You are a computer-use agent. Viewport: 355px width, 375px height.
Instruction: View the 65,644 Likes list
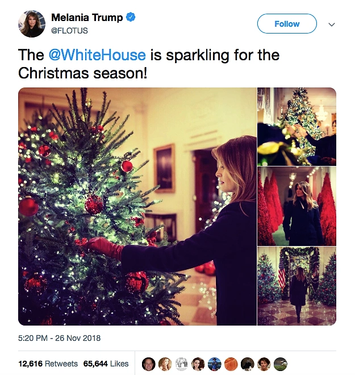[106, 364]
